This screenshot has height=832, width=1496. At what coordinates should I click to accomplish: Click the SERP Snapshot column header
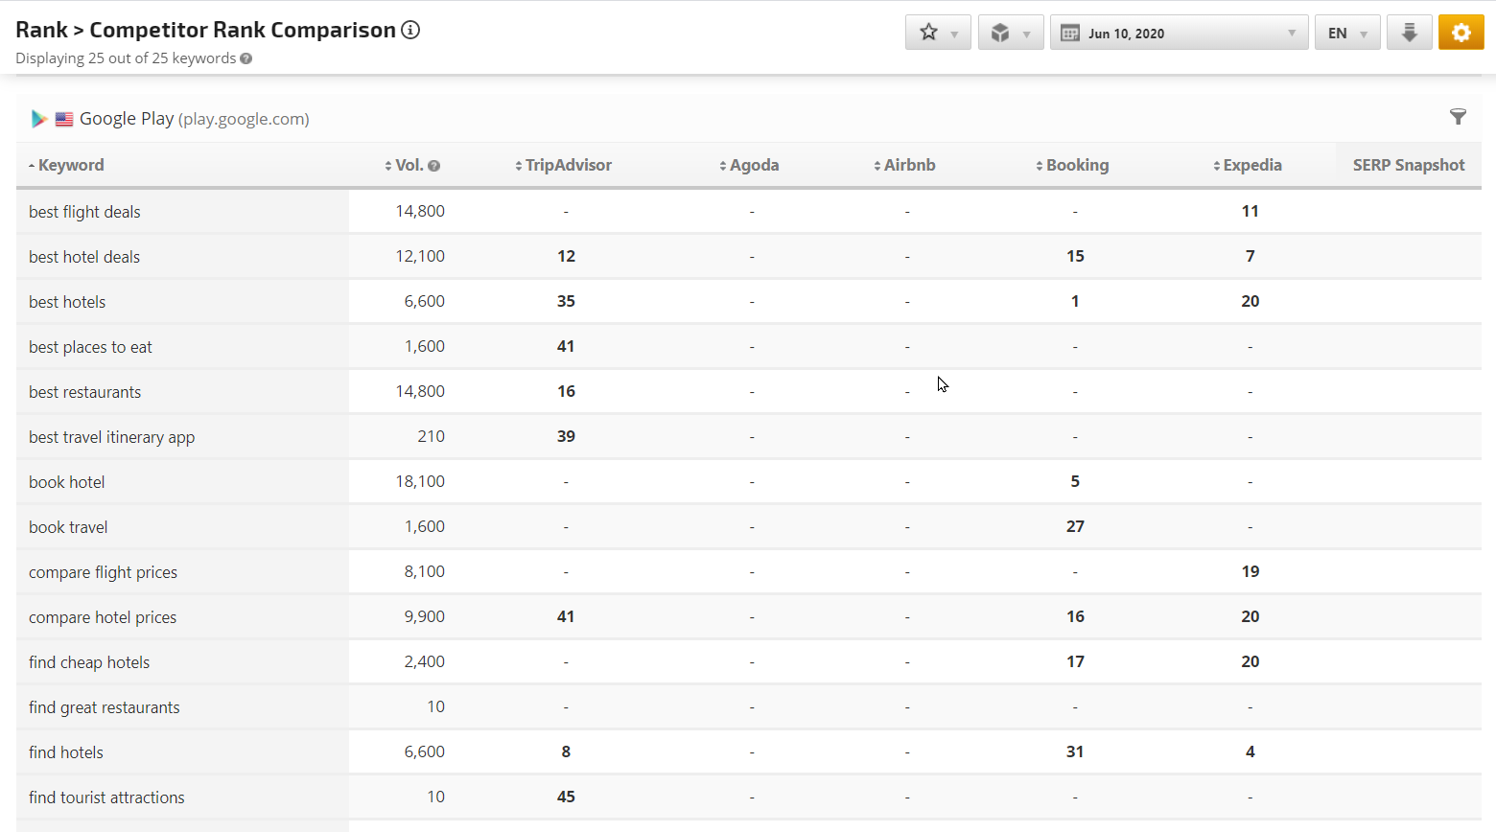(x=1408, y=165)
